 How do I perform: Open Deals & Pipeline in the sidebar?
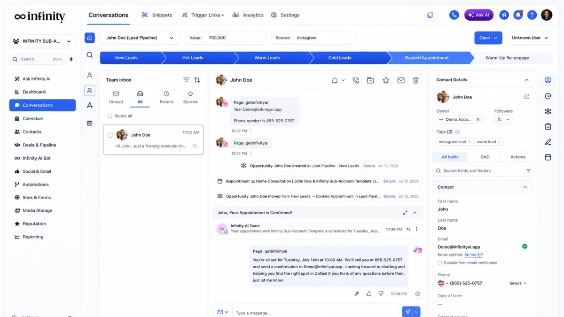[42, 145]
